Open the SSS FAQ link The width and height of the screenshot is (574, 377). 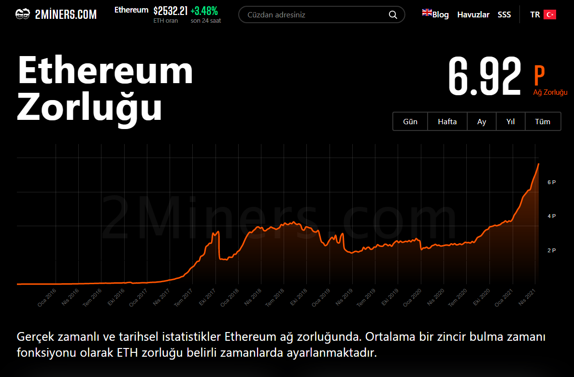[x=504, y=14]
